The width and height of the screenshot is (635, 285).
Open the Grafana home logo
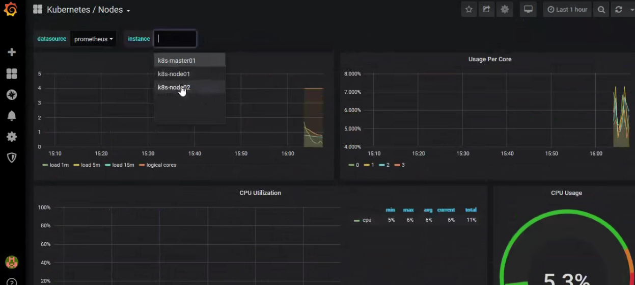coord(11,10)
